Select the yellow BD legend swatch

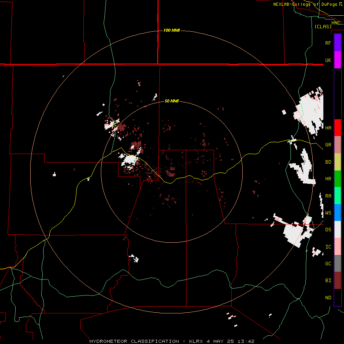point(338,162)
